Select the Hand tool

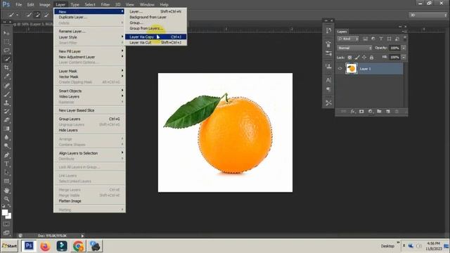tap(6, 190)
